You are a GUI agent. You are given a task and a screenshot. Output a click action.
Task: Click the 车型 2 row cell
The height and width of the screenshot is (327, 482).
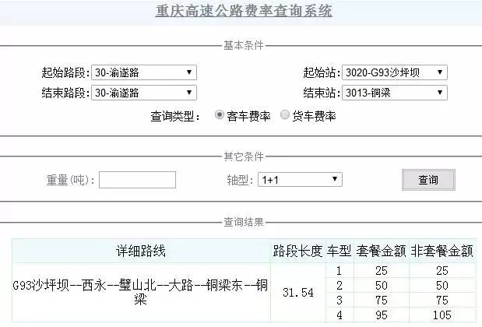339,286
